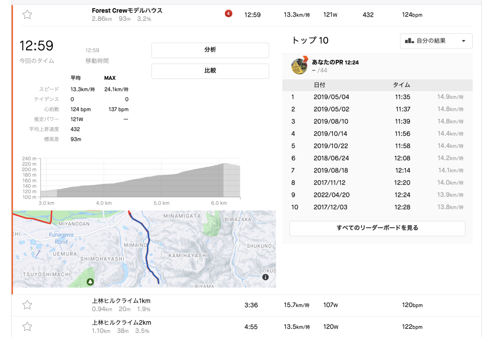The image size is (487, 337).
Task: Click the 分析 button
Action: pyautogui.click(x=210, y=50)
